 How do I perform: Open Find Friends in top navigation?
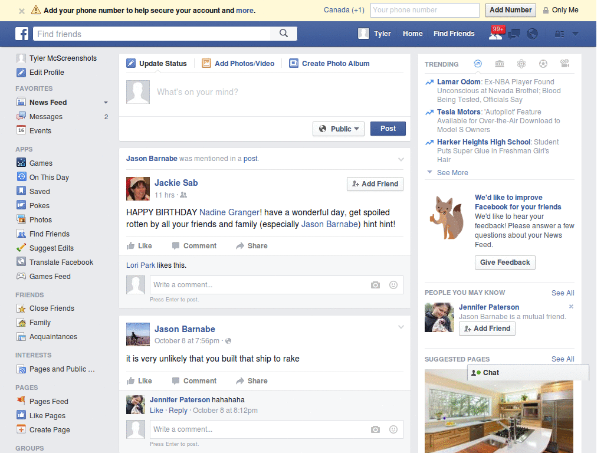click(x=454, y=34)
